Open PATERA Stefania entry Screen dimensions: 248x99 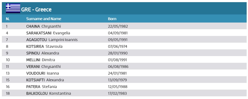tap(41, 87)
